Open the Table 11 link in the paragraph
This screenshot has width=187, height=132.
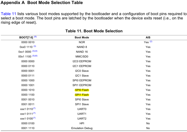tap(8, 14)
